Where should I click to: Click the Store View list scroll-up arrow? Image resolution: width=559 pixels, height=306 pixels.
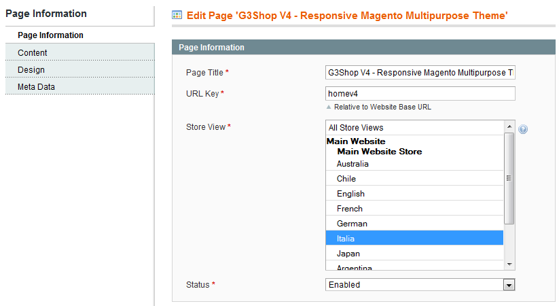pos(509,126)
